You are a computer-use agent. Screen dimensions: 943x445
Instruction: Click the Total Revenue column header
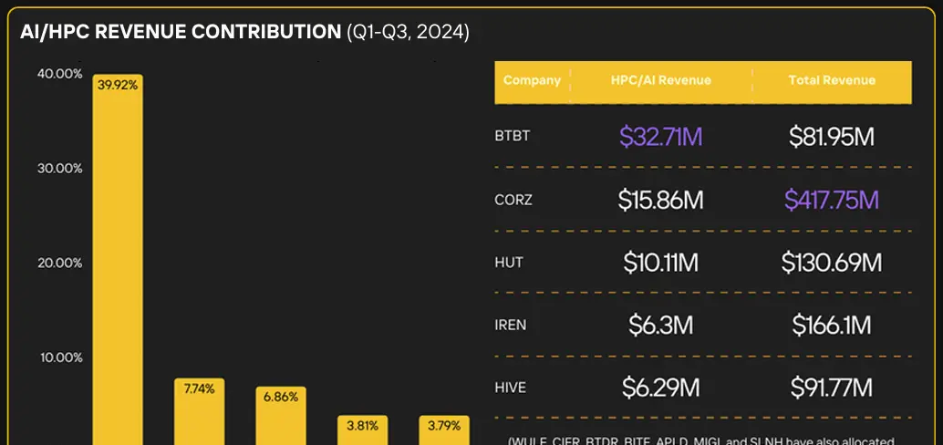click(831, 80)
